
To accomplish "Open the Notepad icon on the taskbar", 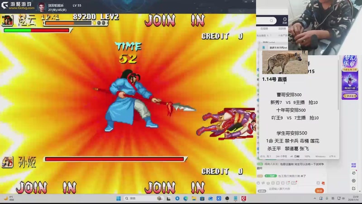I will click(235, 199).
